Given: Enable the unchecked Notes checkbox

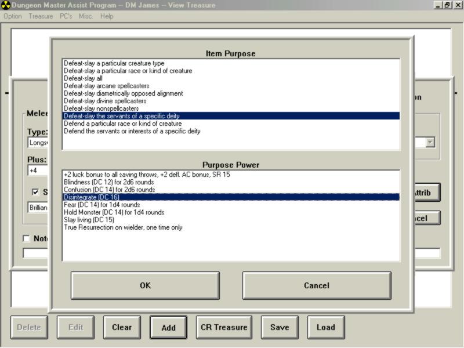Looking at the screenshot, I should [x=26, y=238].
